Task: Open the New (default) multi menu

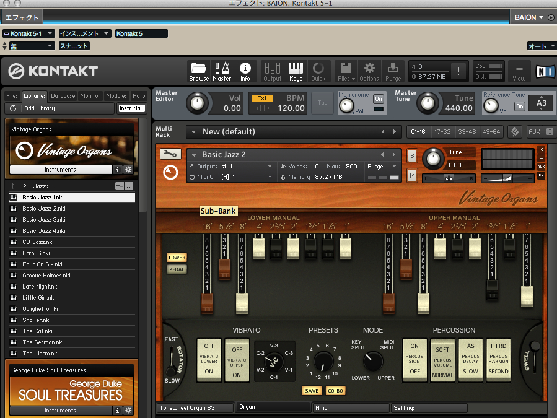Action: pos(193,132)
